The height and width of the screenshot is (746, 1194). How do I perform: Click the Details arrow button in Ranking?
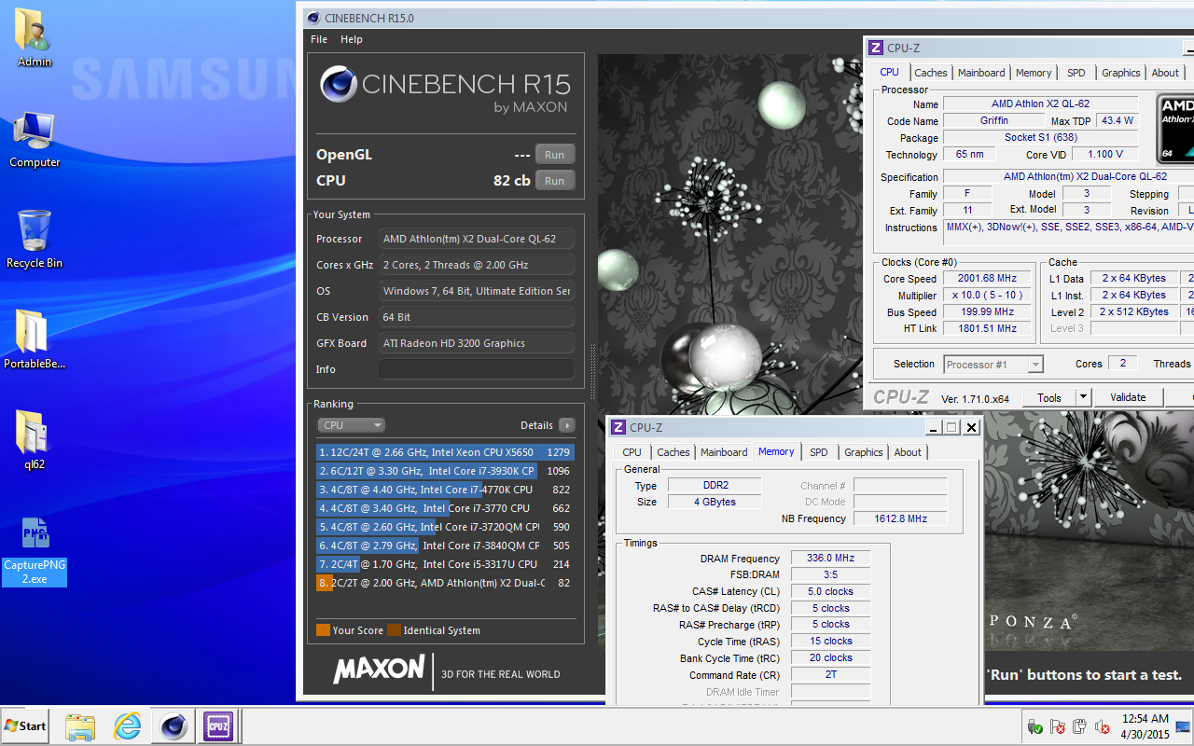pos(567,425)
